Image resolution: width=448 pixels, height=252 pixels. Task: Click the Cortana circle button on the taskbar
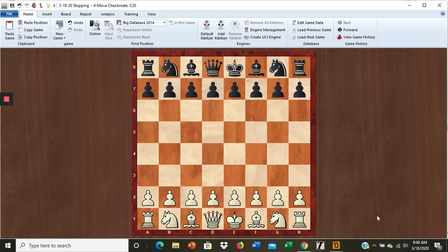click(x=136, y=245)
